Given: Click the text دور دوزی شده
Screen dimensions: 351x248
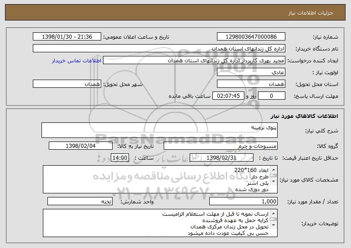Looking at the screenshot, I should pos(252,189).
